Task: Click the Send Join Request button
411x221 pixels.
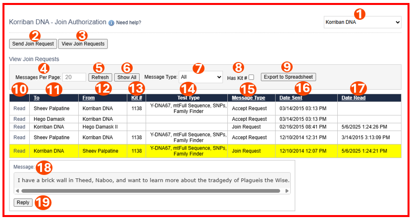Action: pos(33,44)
